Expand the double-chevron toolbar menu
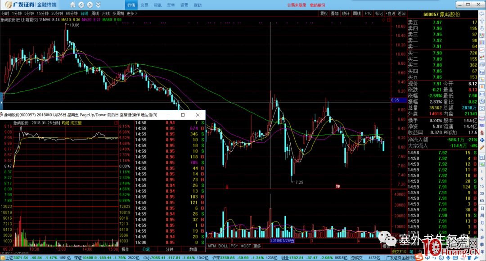Screen dimensions: 486x261 (98, 4)
